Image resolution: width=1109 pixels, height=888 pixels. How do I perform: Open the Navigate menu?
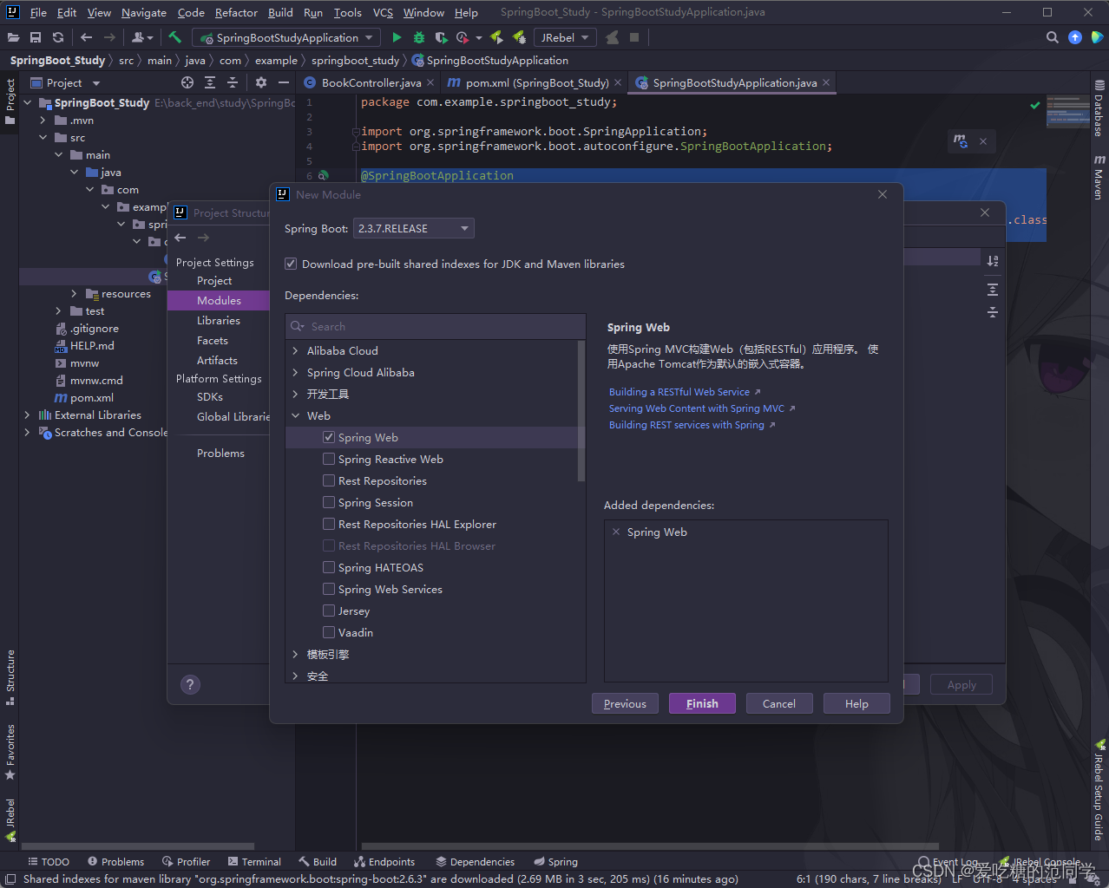click(144, 12)
